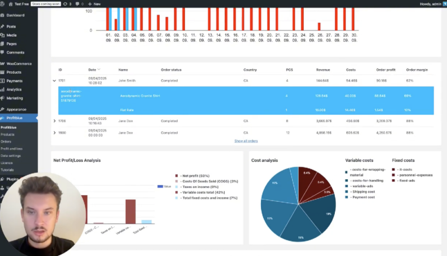Sort orders by the Date column arrow
The height and width of the screenshot is (256, 447).
(x=99, y=69)
